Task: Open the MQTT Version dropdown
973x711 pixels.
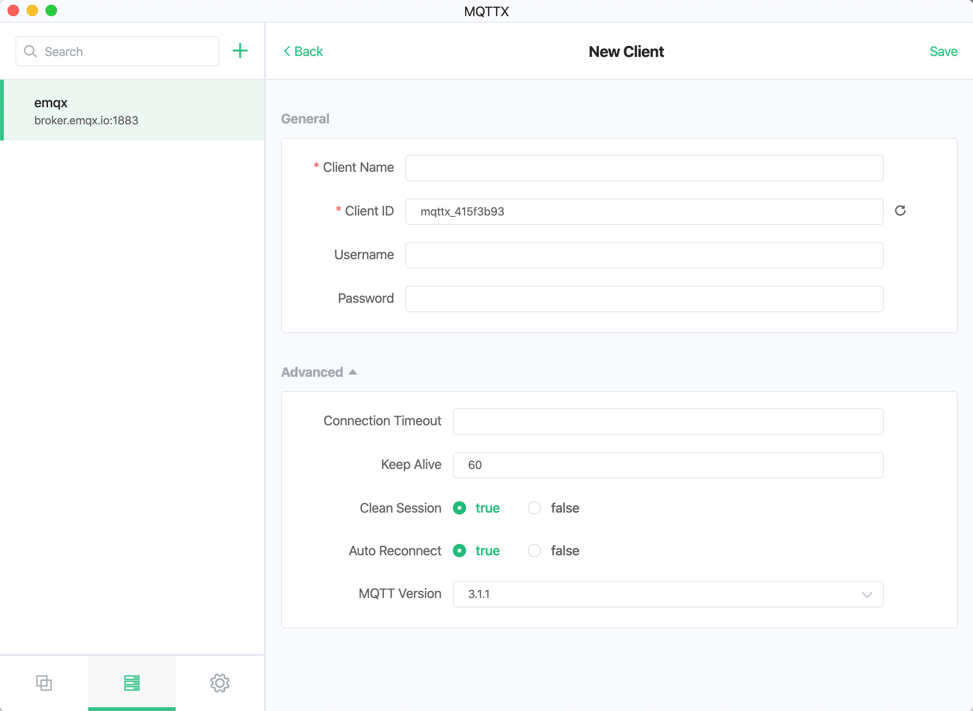Action: [x=667, y=594]
